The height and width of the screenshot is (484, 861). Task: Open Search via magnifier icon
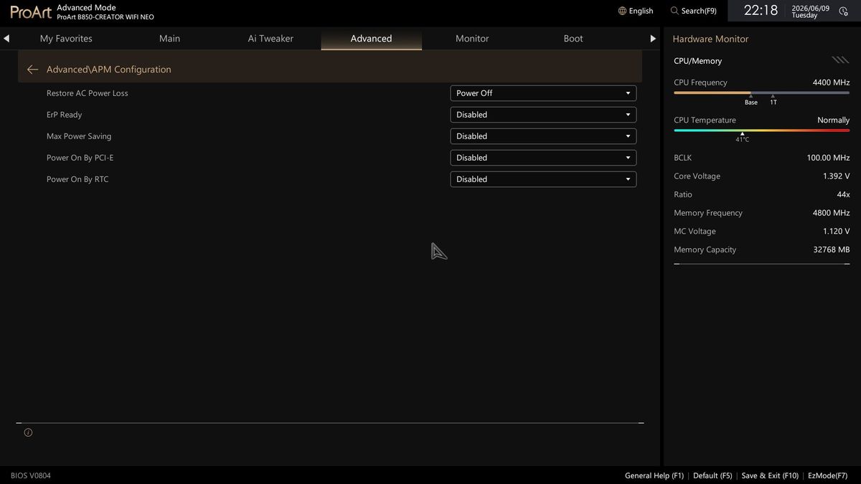tap(674, 11)
